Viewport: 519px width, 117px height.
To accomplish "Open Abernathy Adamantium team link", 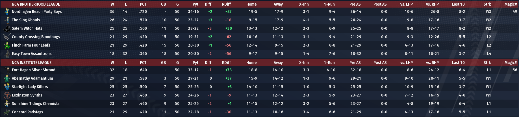I will (32, 78).
